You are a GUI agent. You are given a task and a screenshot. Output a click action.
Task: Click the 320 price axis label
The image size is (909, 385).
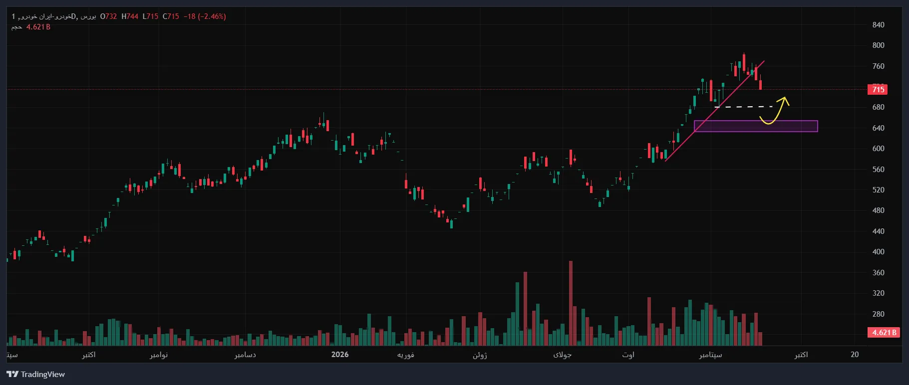(878, 293)
